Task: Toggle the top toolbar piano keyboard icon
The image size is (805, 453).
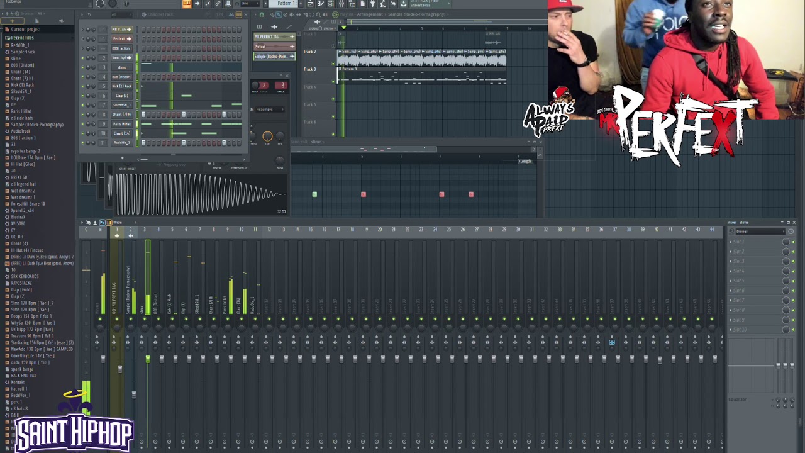Action: (187, 3)
